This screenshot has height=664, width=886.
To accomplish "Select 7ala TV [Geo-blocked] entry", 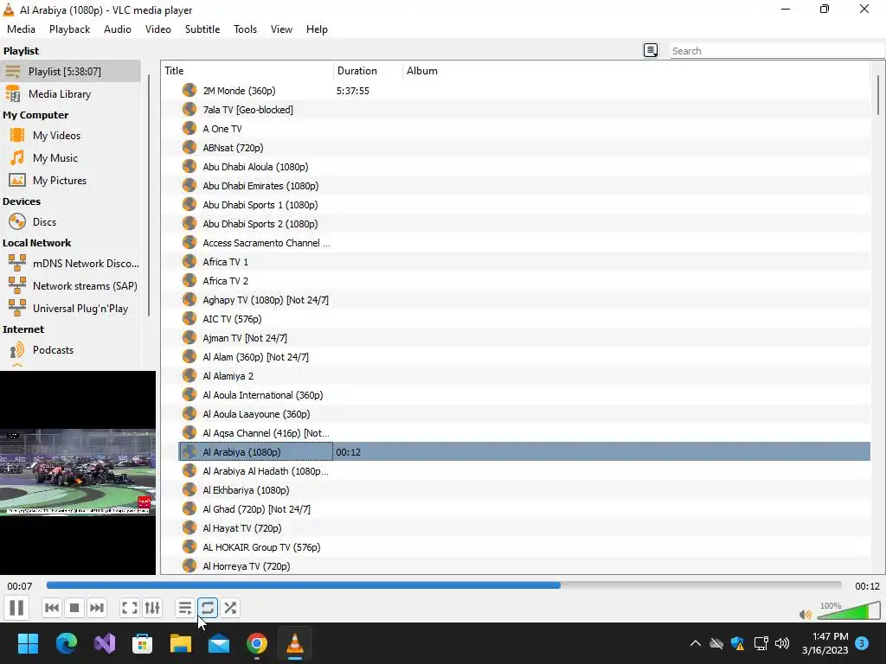I will [x=524, y=110].
